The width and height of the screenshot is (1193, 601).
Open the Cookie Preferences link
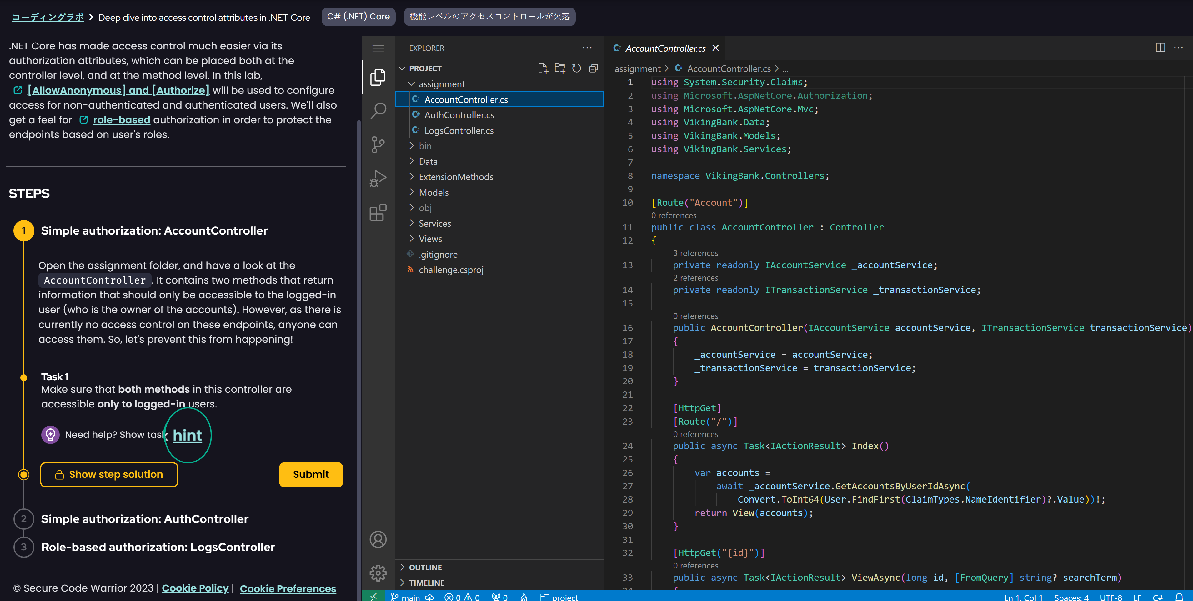(x=288, y=588)
